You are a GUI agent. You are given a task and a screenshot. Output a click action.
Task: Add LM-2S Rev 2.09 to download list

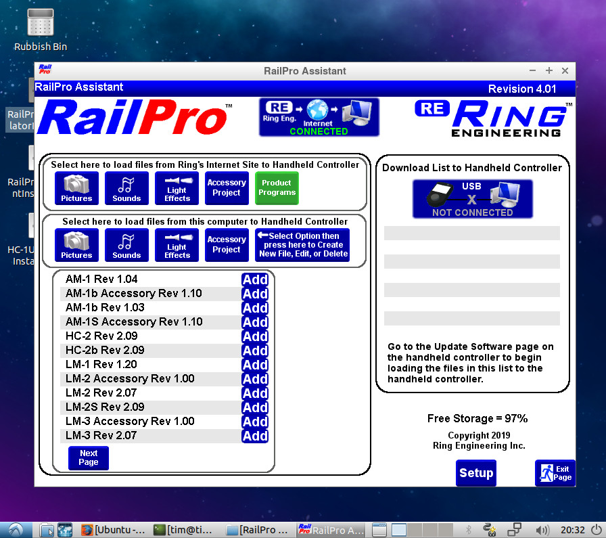[x=255, y=407]
